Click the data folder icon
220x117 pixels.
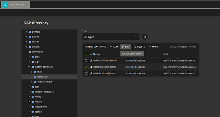[33, 87]
